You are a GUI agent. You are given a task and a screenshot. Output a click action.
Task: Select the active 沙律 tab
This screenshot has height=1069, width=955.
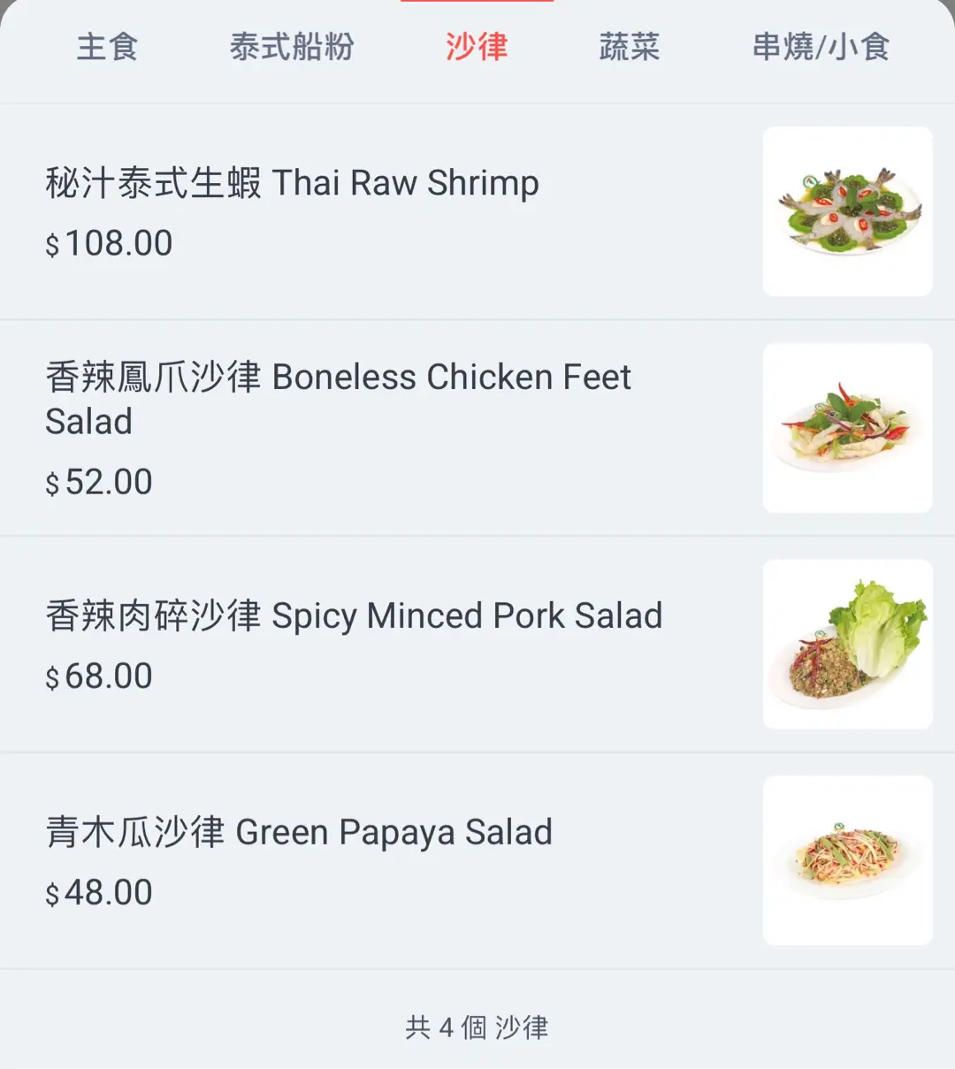477,47
